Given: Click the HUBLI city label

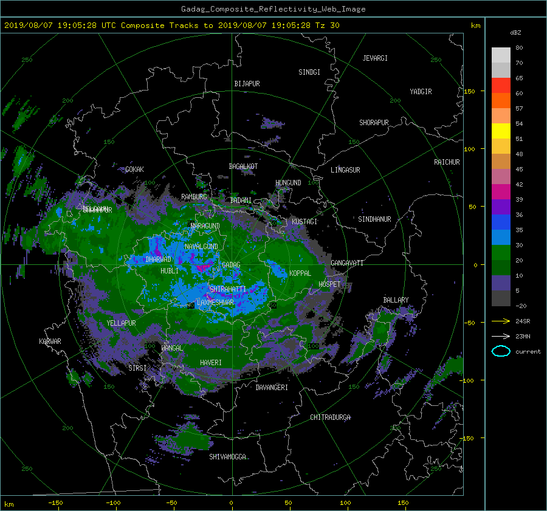Looking at the screenshot, I should click(x=170, y=271).
